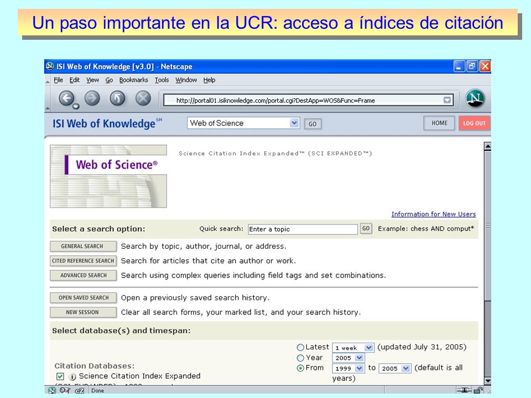531x398 pixels.
Task: Restore down the Netscape window
Action: 472,66
